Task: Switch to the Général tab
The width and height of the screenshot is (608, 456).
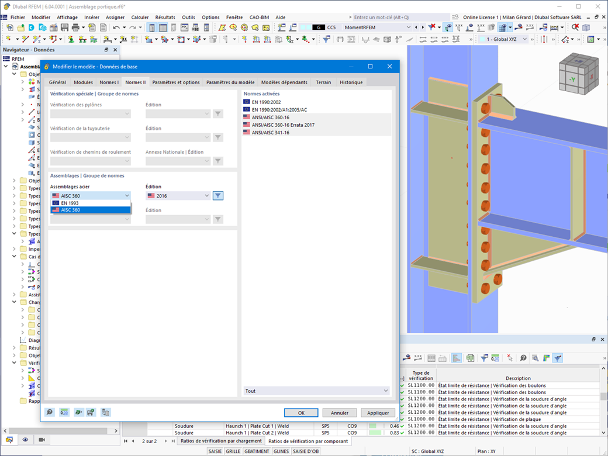Action: click(57, 82)
